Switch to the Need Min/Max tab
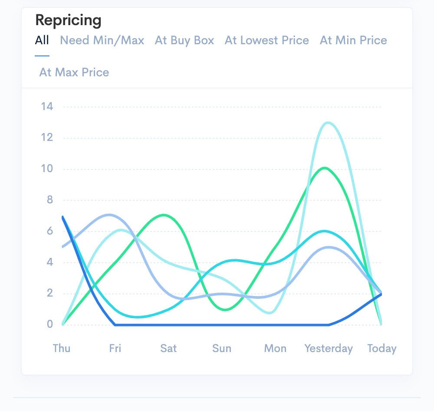Viewport: 434px width, 411px height. click(102, 40)
